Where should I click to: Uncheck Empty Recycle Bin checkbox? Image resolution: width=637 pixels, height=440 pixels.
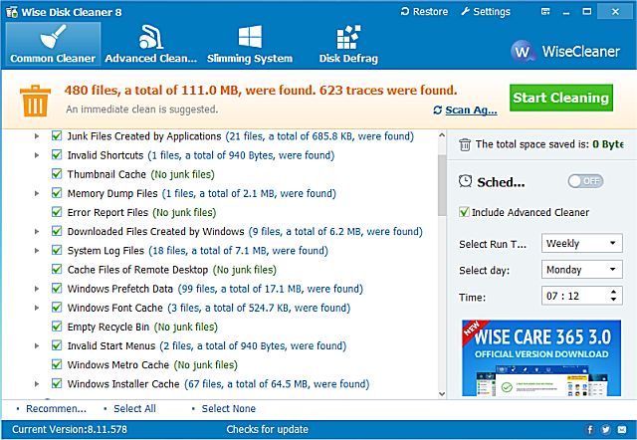(57, 327)
